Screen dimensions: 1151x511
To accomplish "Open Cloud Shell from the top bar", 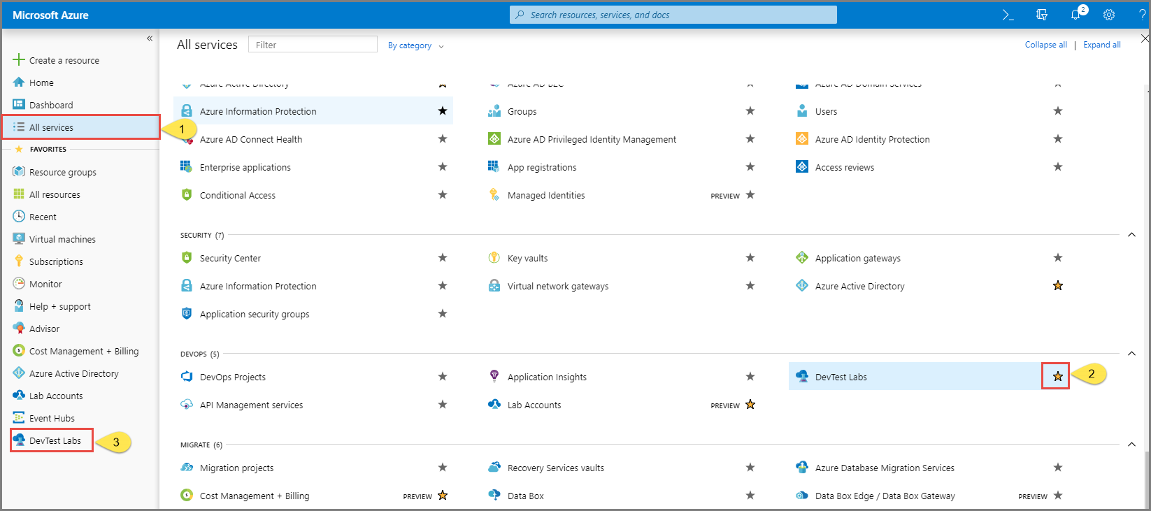I will tap(1008, 15).
